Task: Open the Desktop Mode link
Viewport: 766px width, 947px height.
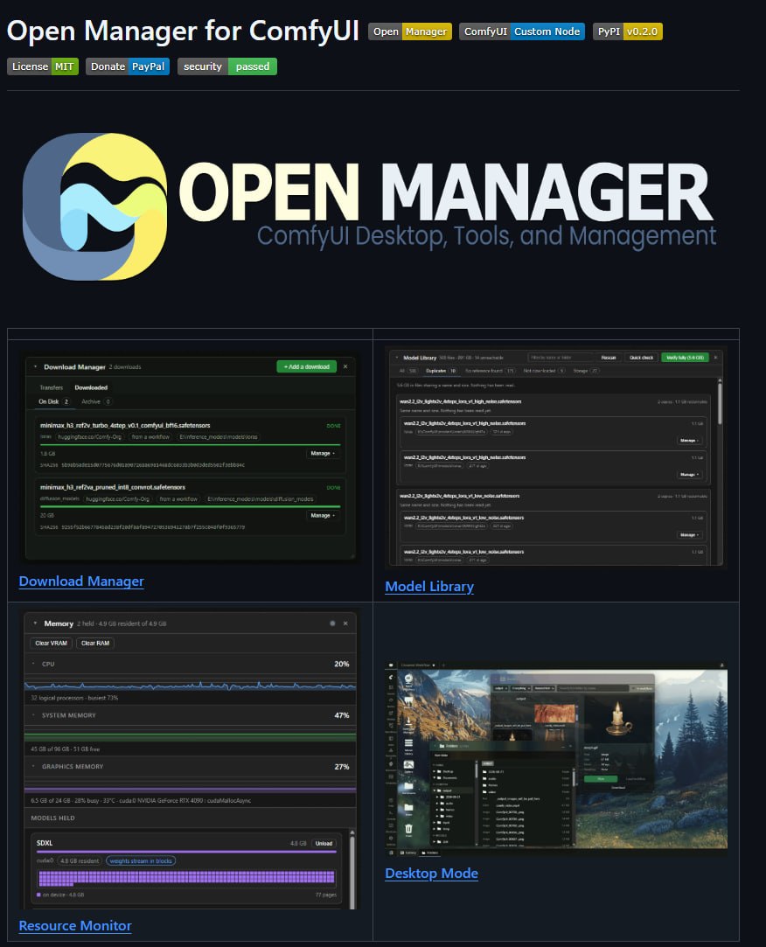Action: tap(431, 874)
